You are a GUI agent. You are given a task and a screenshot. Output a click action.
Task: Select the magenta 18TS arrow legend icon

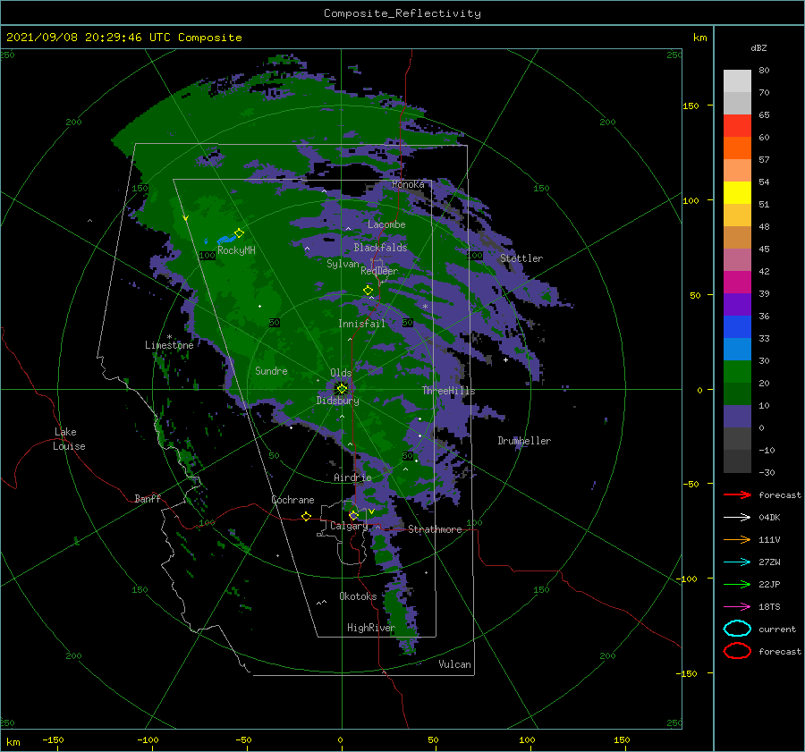point(737,606)
